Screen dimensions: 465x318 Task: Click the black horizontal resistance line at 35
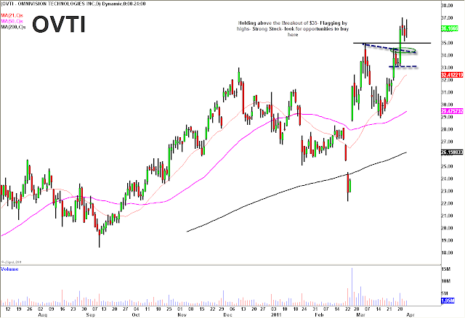[x=392, y=44]
